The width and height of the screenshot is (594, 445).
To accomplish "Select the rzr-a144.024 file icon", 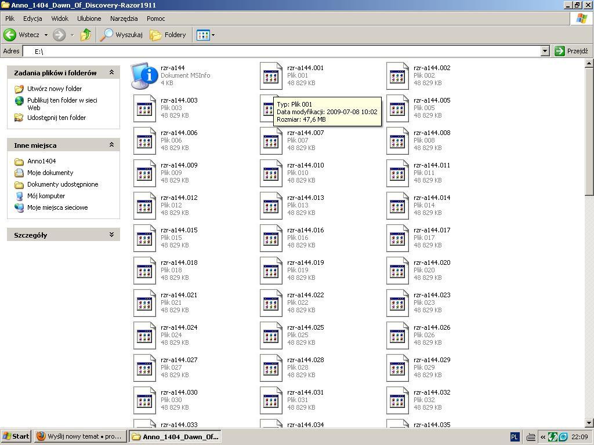I will pyautogui.click(x=144, y=335).
